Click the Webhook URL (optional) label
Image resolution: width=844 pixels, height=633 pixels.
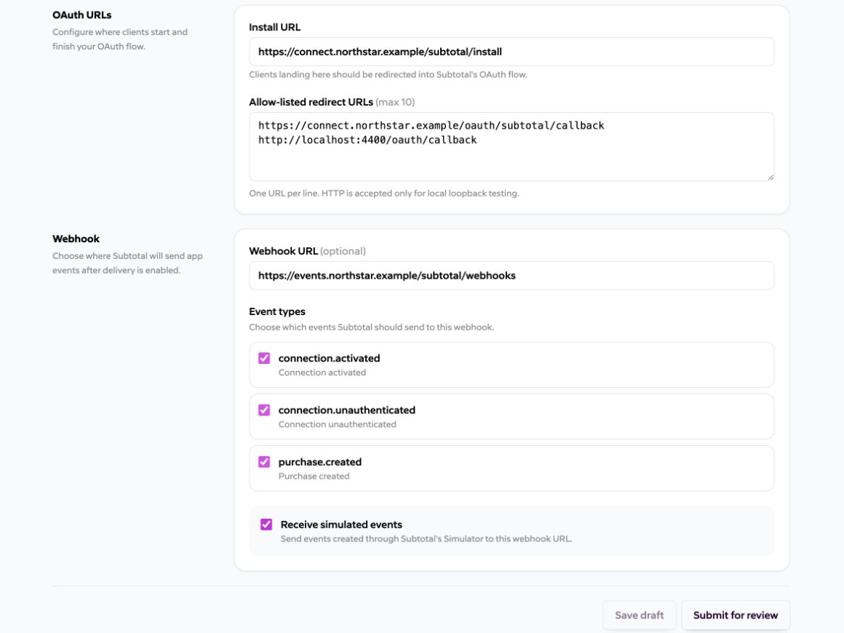(307, 251)
